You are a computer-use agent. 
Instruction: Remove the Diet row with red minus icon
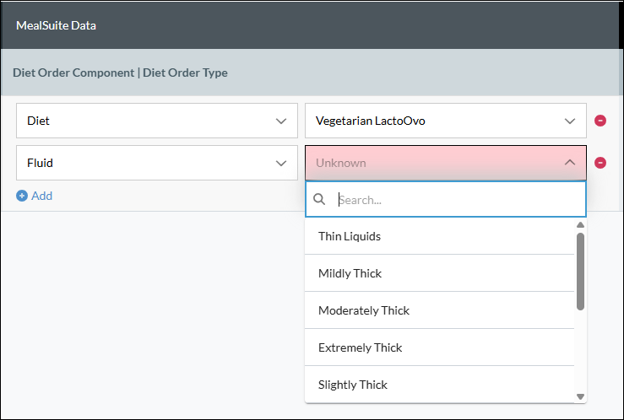point(600,121)
